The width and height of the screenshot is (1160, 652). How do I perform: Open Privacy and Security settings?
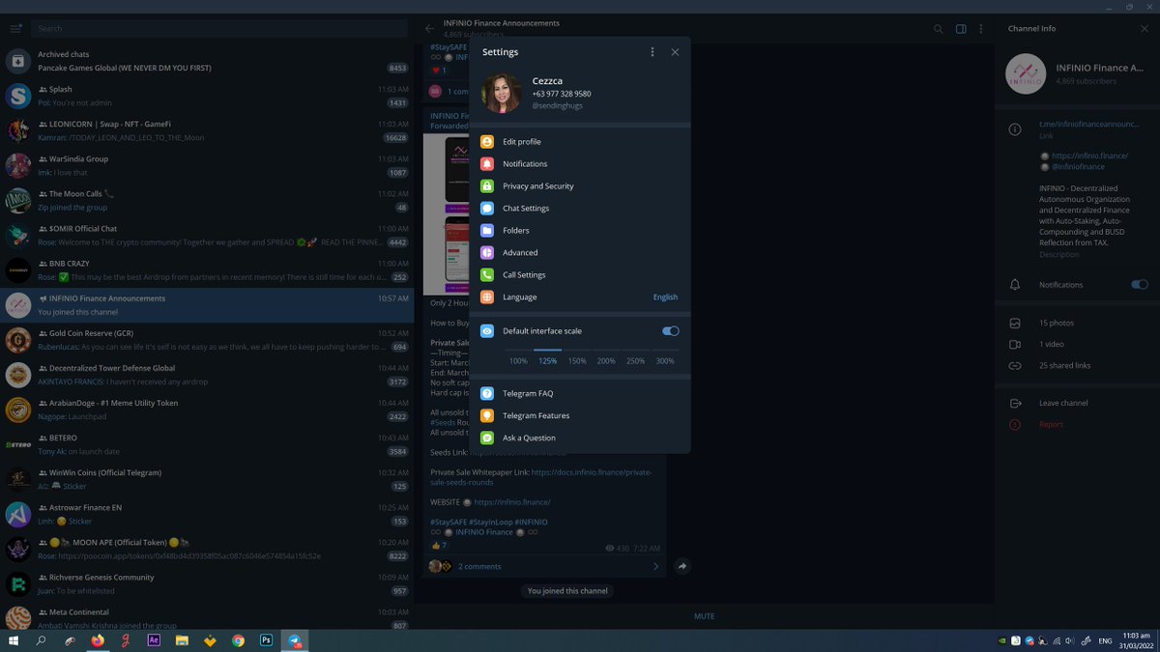pos(580,186)
